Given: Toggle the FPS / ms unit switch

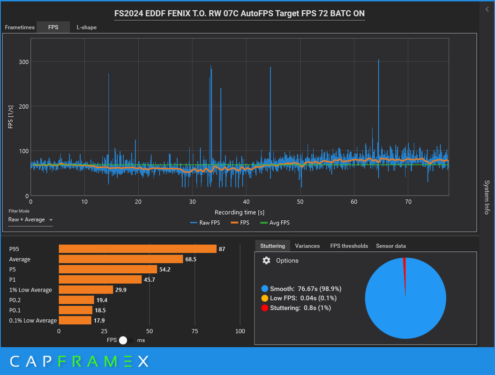Looking at the screenshot, I should (126, 340).
